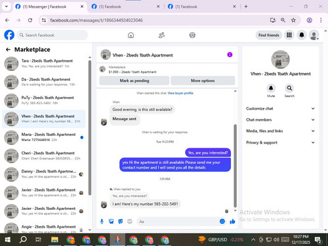This screenshot has height=246, width=328.
Task: View site information icon in address bar
Action: click(44, 20)
